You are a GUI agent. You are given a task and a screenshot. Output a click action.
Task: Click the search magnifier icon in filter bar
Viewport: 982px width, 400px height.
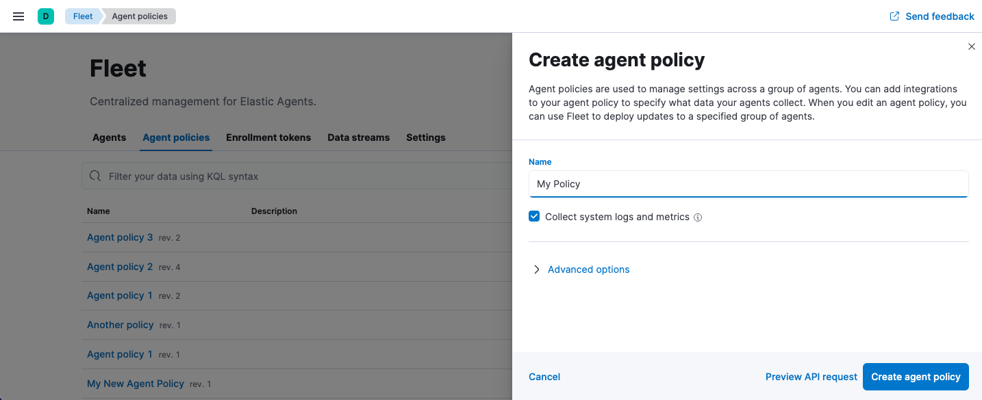[x=95, y=176]
